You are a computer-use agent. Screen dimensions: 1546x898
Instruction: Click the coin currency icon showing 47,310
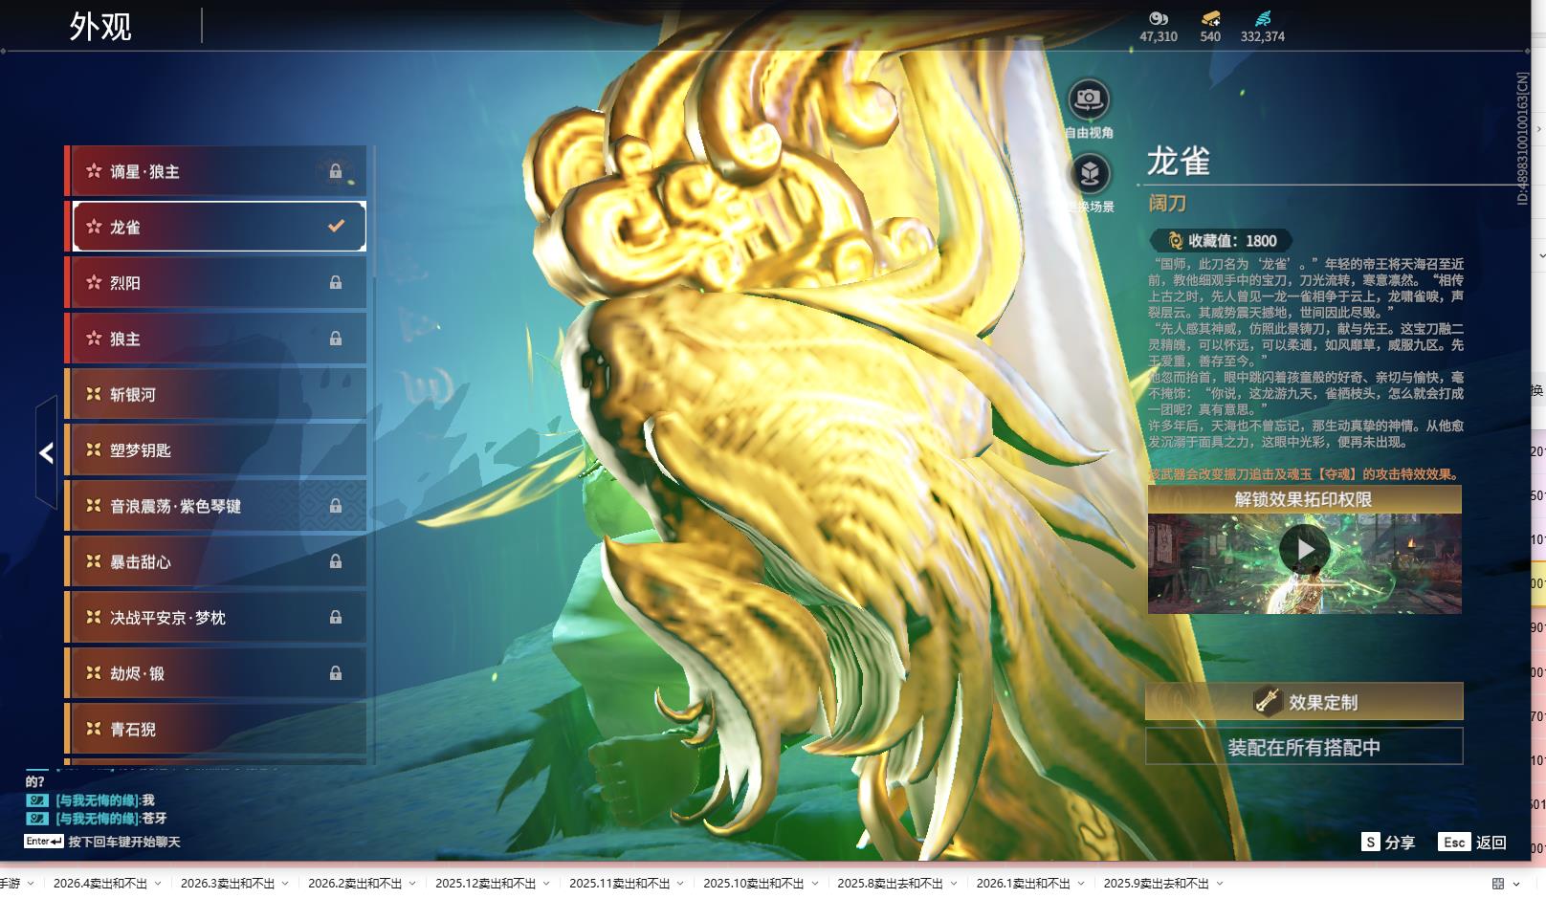[1158, 16]
